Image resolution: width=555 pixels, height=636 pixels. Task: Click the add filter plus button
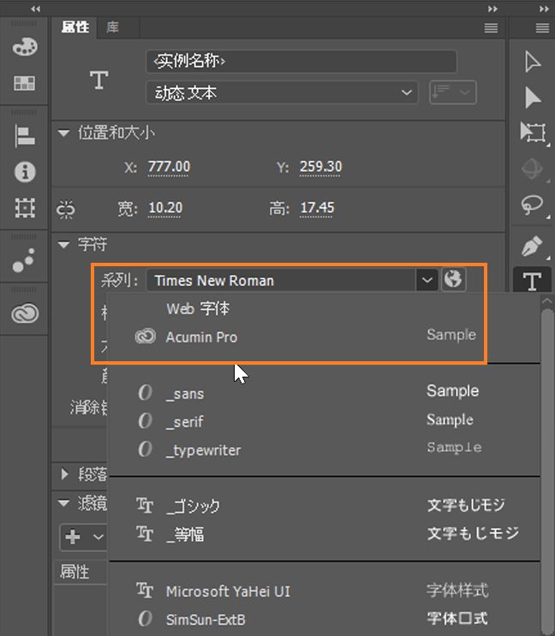click(73, 537)
